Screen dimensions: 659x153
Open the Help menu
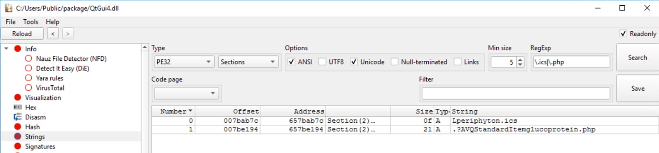coord(52,22)
